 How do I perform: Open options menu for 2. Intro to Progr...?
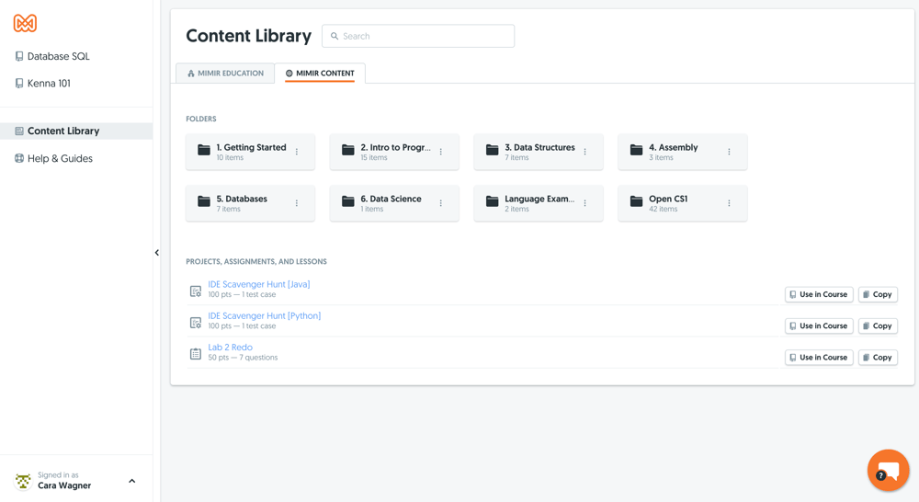[441, 152]
